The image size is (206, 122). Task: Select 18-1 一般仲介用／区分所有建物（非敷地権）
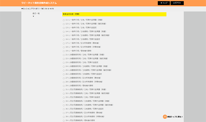(64, 47)
